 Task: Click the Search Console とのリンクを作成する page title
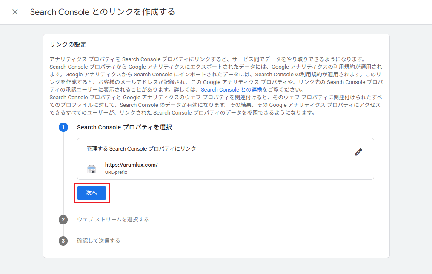[103, 12]
